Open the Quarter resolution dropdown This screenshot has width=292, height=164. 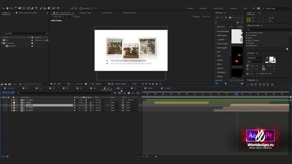tap(100, 84)
